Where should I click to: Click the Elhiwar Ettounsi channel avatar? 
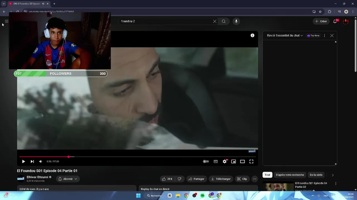21,179
